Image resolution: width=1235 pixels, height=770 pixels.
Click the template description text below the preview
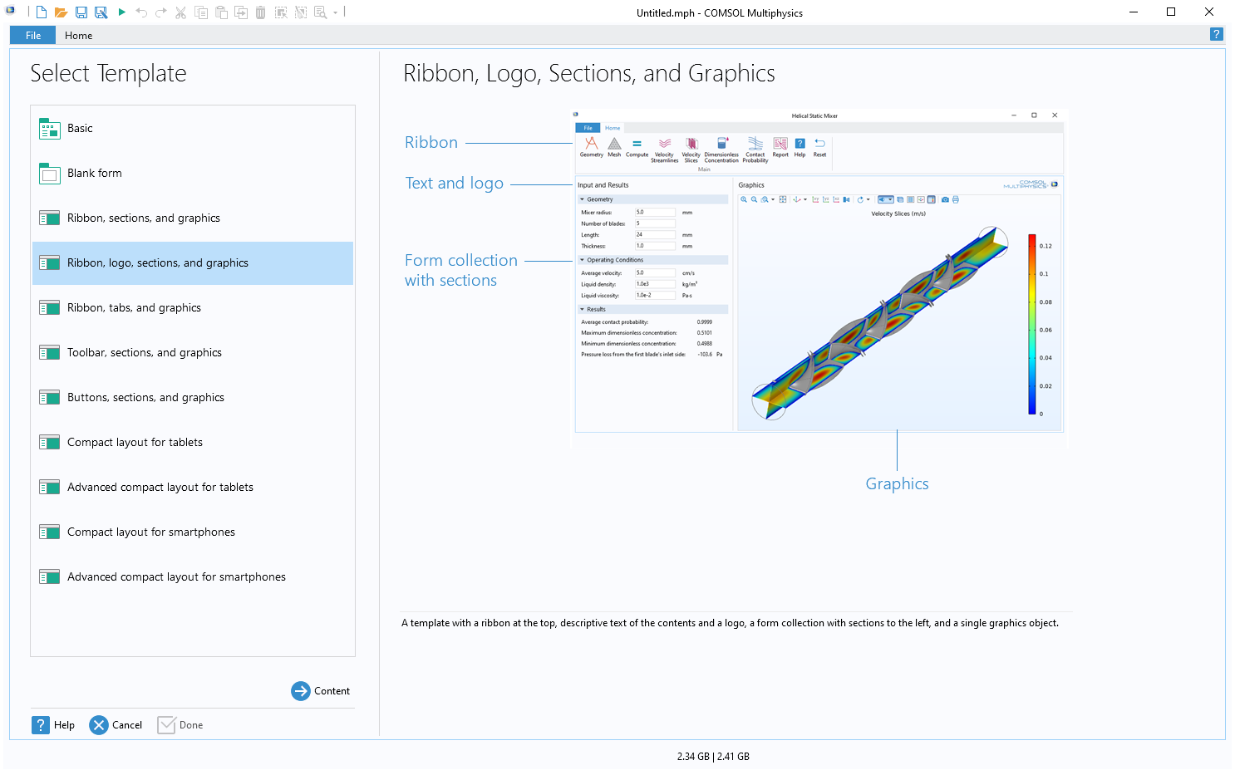point(730,623)
